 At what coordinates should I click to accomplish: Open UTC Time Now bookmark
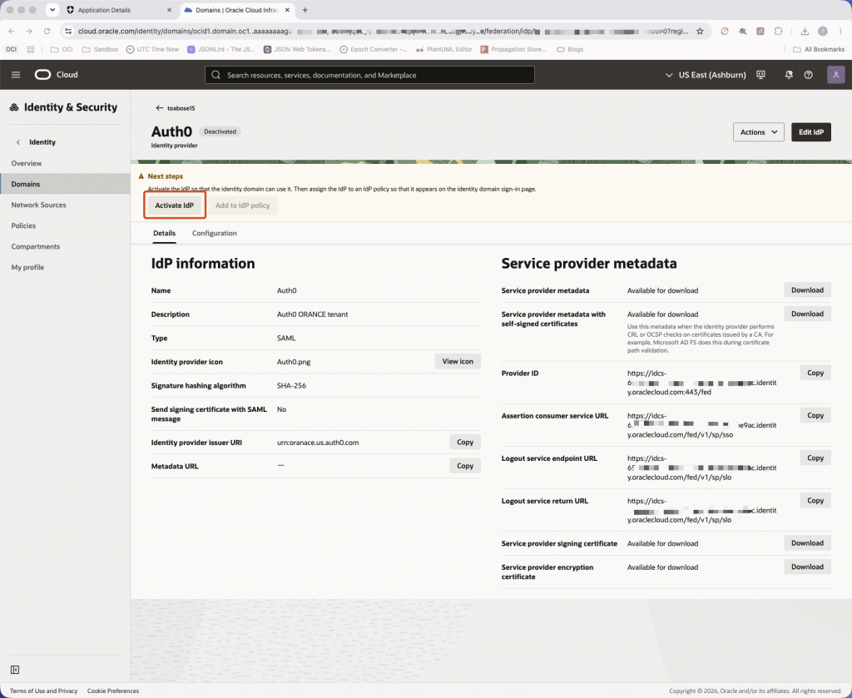(152, 49)
